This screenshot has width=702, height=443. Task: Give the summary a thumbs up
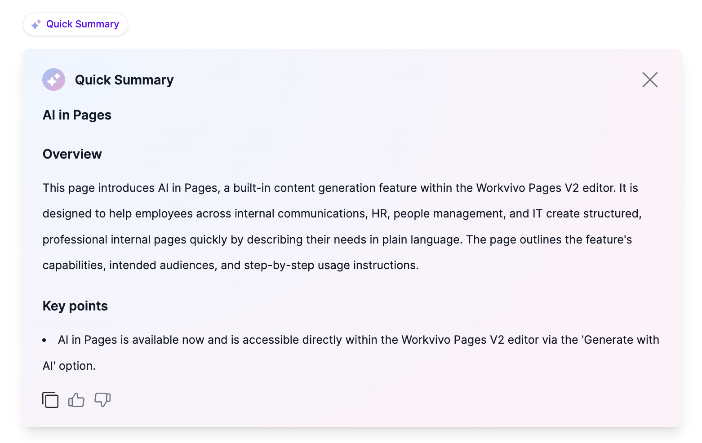[x=76, y=400]
